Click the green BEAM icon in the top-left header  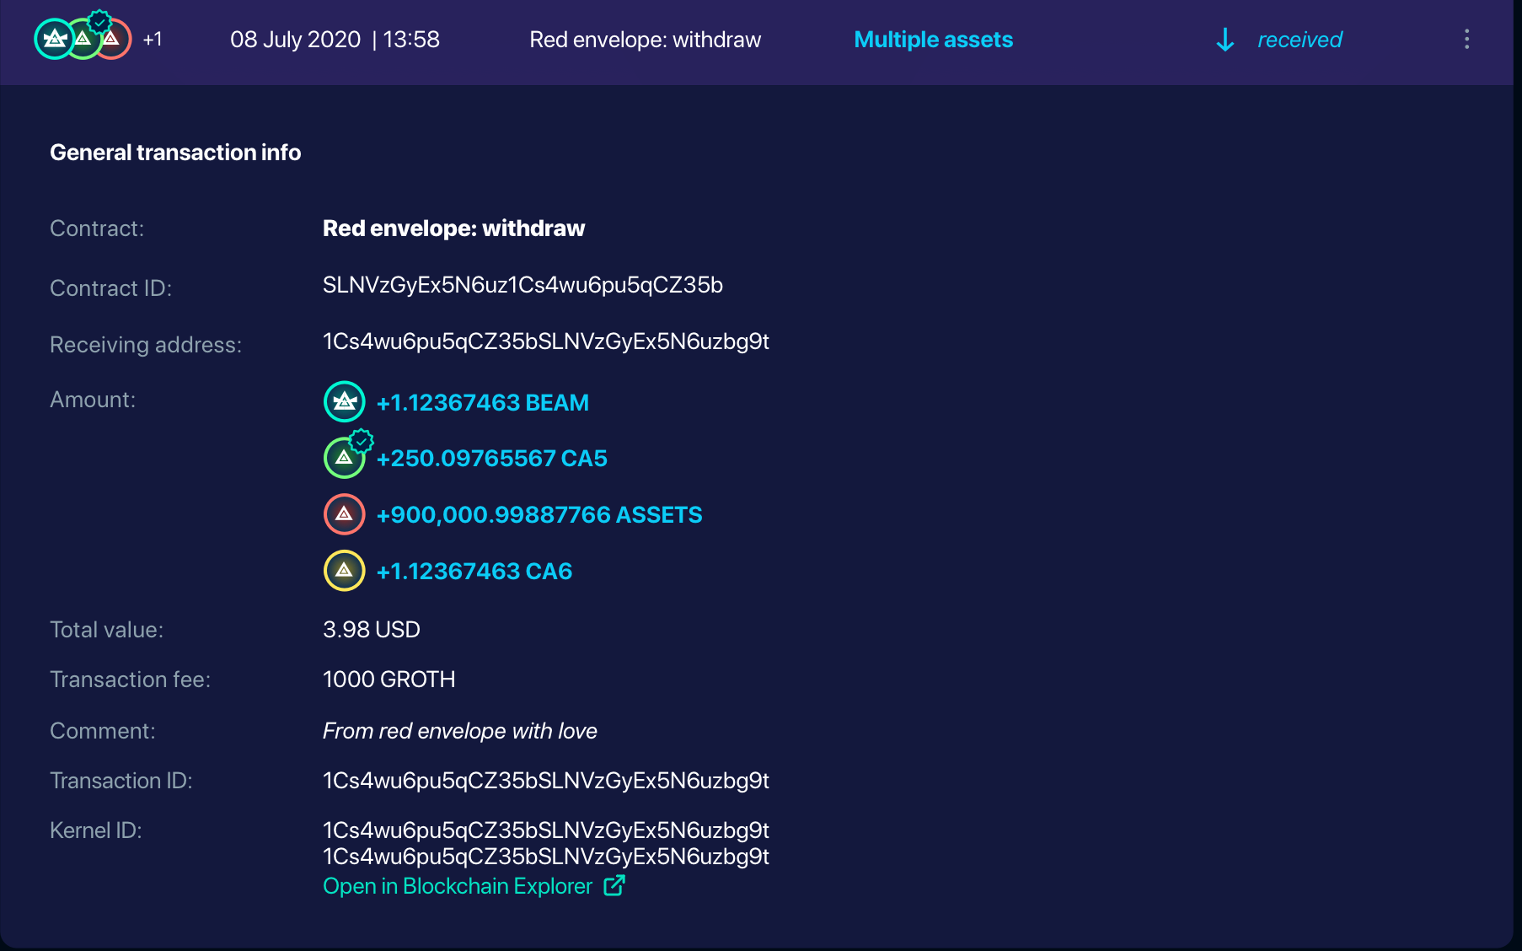click(x=54, y=38)
